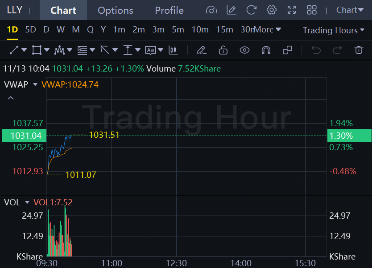
Task: Switch to the Options tab
Action: [115, 10]
